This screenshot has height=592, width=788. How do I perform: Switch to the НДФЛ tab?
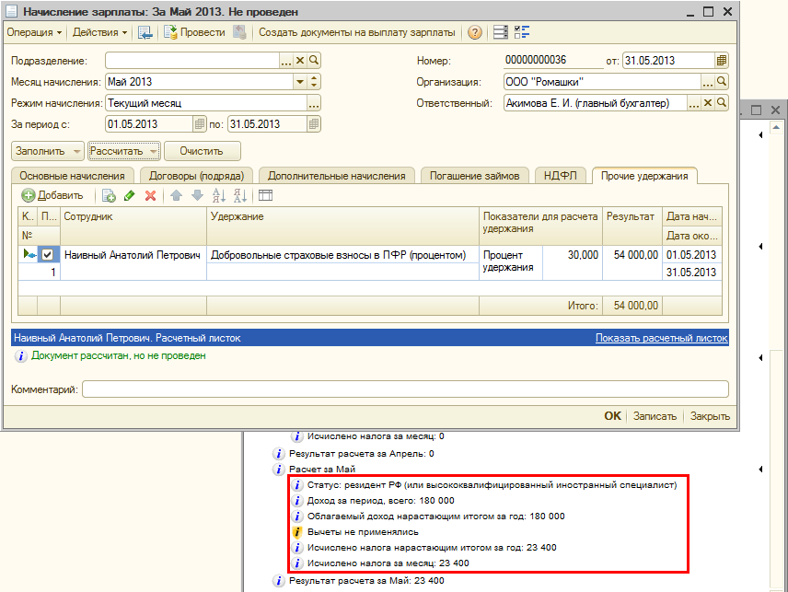click(x=561, y=176)
